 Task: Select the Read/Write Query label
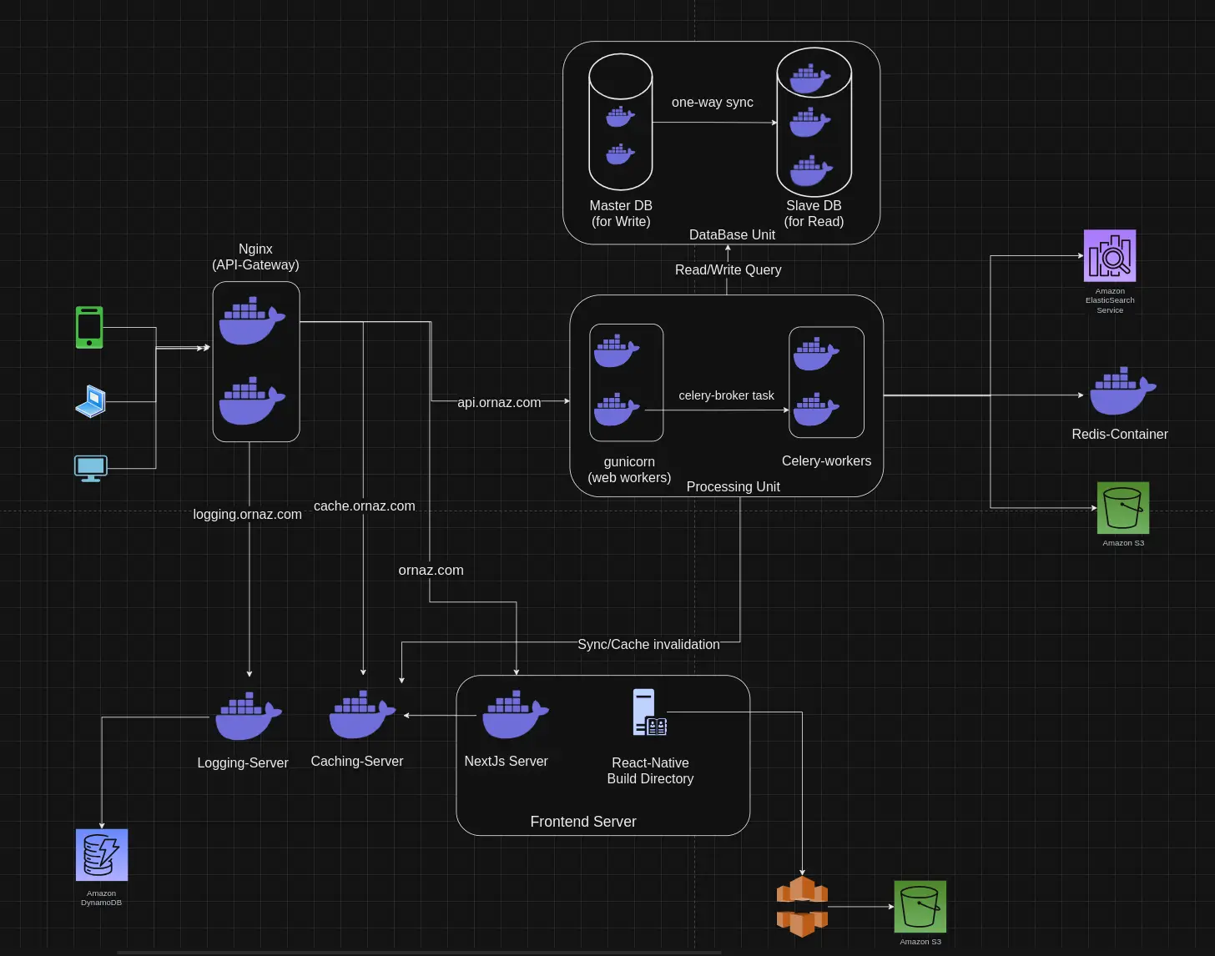pyautogui.click(x=728, y=269)
